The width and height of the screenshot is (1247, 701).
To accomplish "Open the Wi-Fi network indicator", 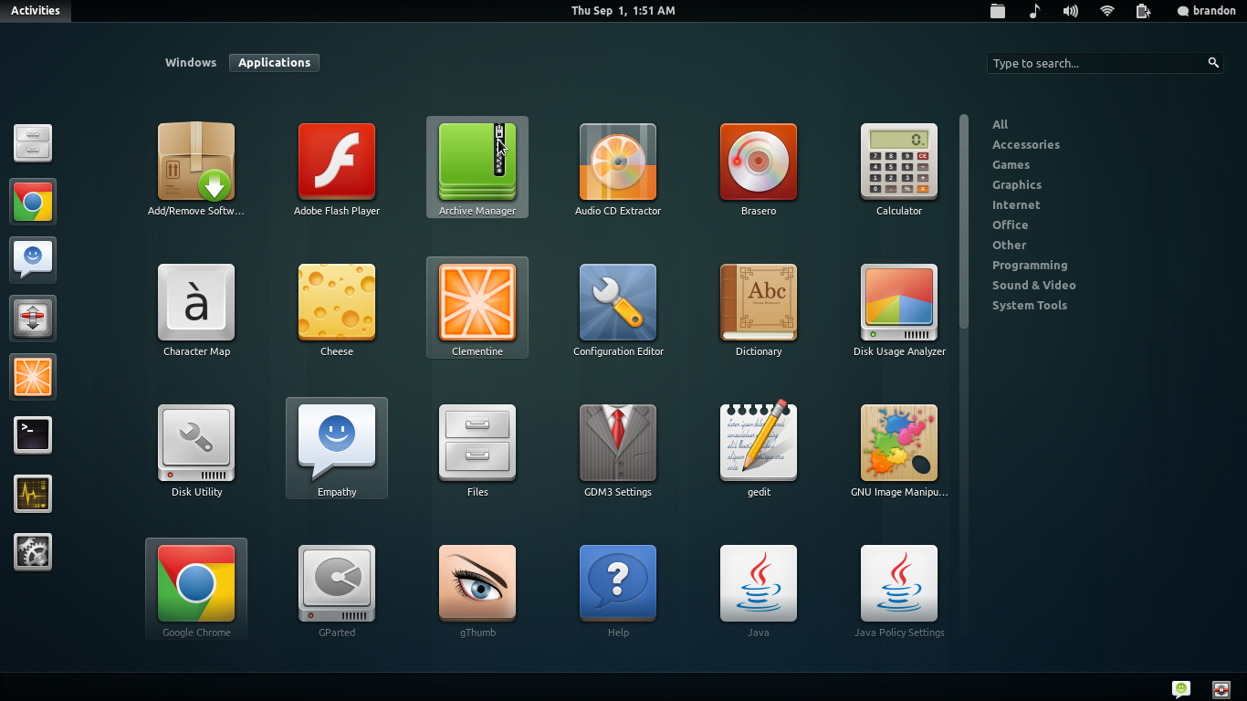I will tap(1107, 11).
